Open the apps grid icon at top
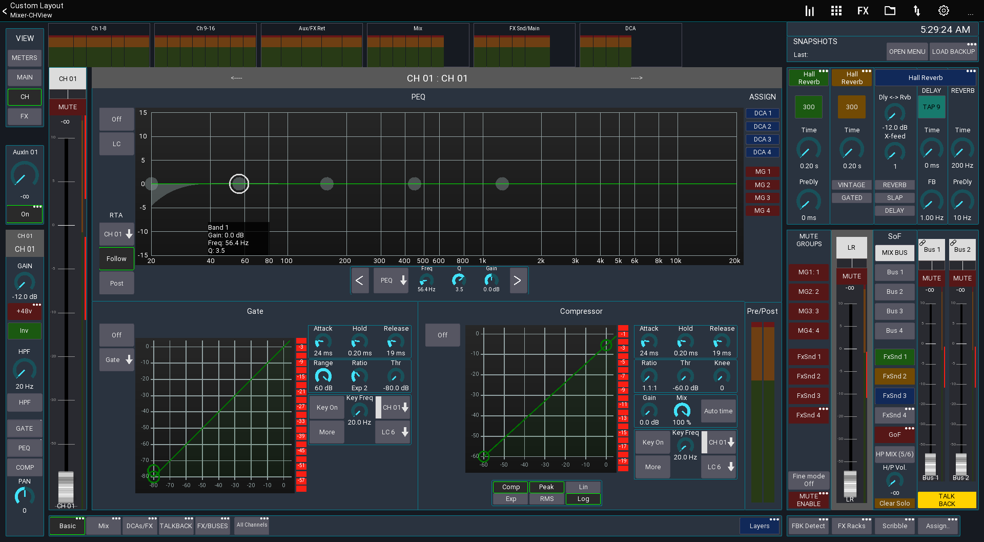 pos(836,10)
